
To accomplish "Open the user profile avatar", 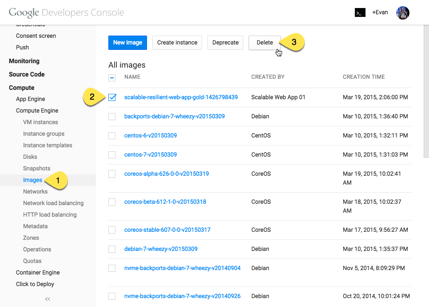I will pos(402,12).
